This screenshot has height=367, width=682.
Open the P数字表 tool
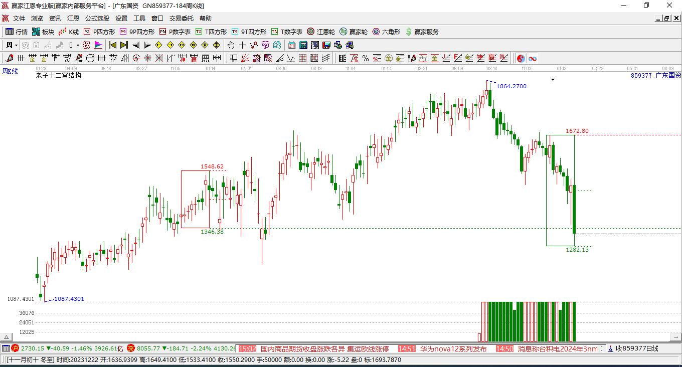coord(175,32)
